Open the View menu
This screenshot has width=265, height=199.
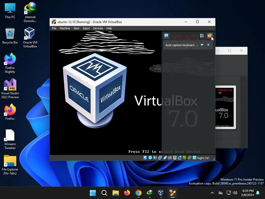(76, 28)
